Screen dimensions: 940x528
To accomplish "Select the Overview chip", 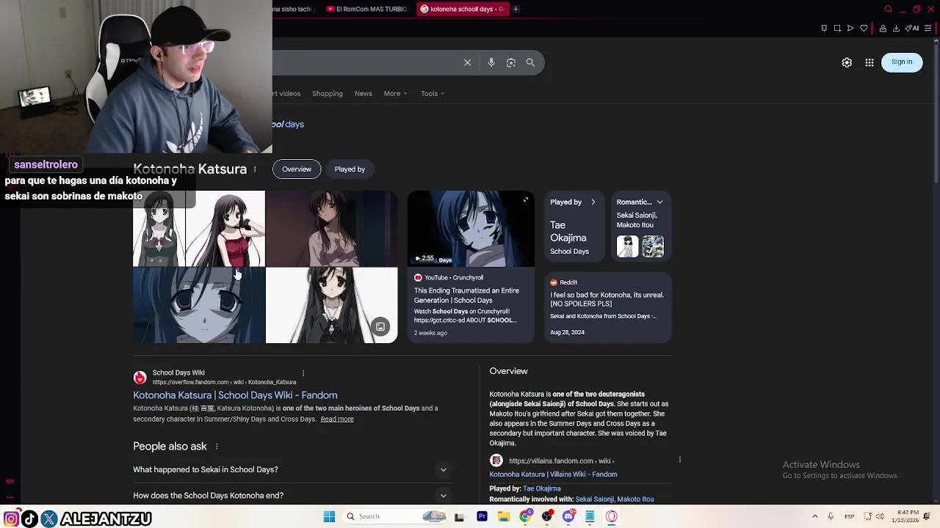I will coord(297,169).
